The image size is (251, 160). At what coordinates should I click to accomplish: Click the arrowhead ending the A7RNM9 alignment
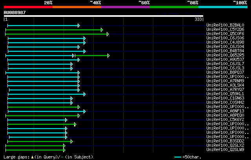(79, 81)
